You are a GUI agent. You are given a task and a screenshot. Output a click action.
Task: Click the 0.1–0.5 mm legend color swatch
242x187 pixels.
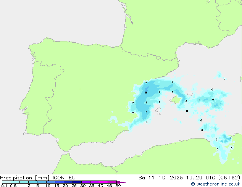[6, 182]
